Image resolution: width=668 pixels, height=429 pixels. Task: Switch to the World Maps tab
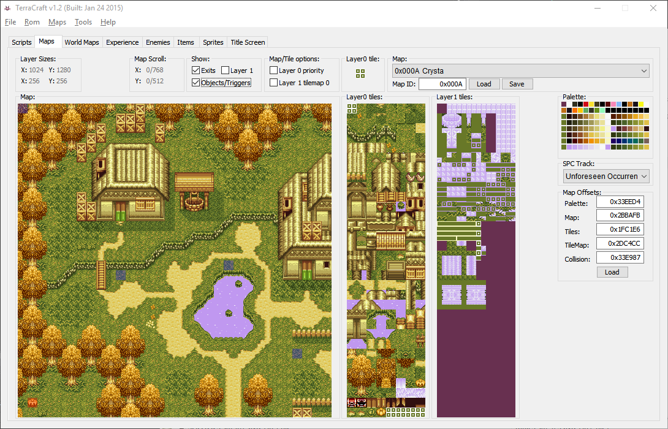click(82, 42)
